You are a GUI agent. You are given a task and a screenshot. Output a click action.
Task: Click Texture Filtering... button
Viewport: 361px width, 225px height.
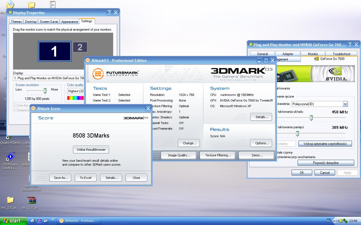(x=218, y=155)
